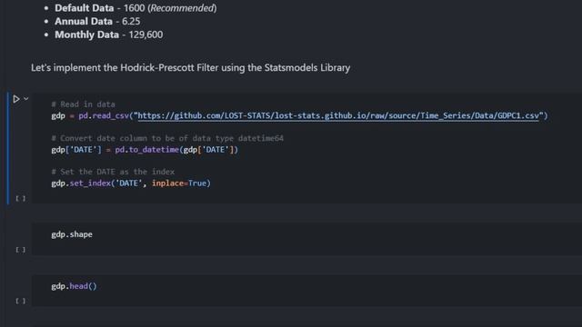
Task: Click the pd.to_datetime code line
Action: tap(145, 149)
